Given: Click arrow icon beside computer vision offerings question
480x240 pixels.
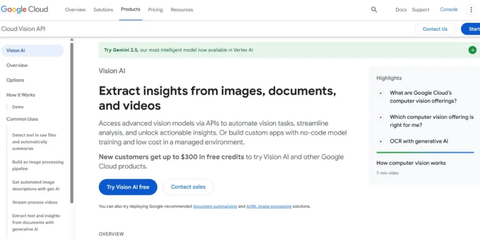Looking at the screenshot, I should (381, 93).
